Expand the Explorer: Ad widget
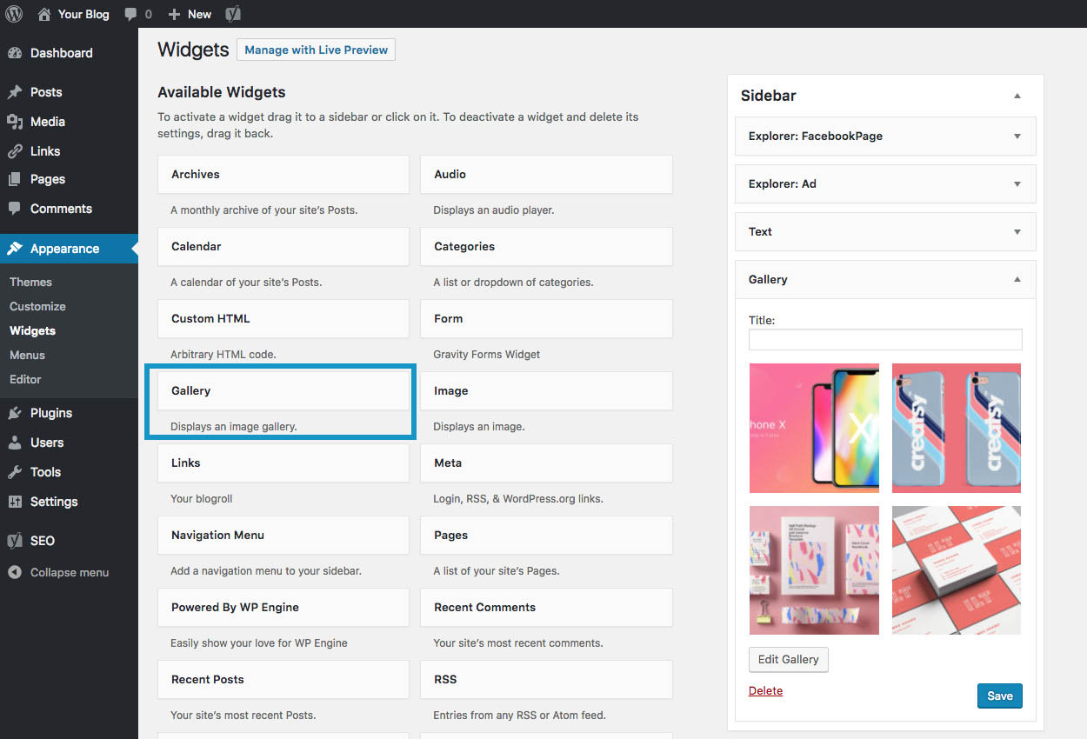The height and width of the screenshot is (739, 1087). coord(1017,184)
